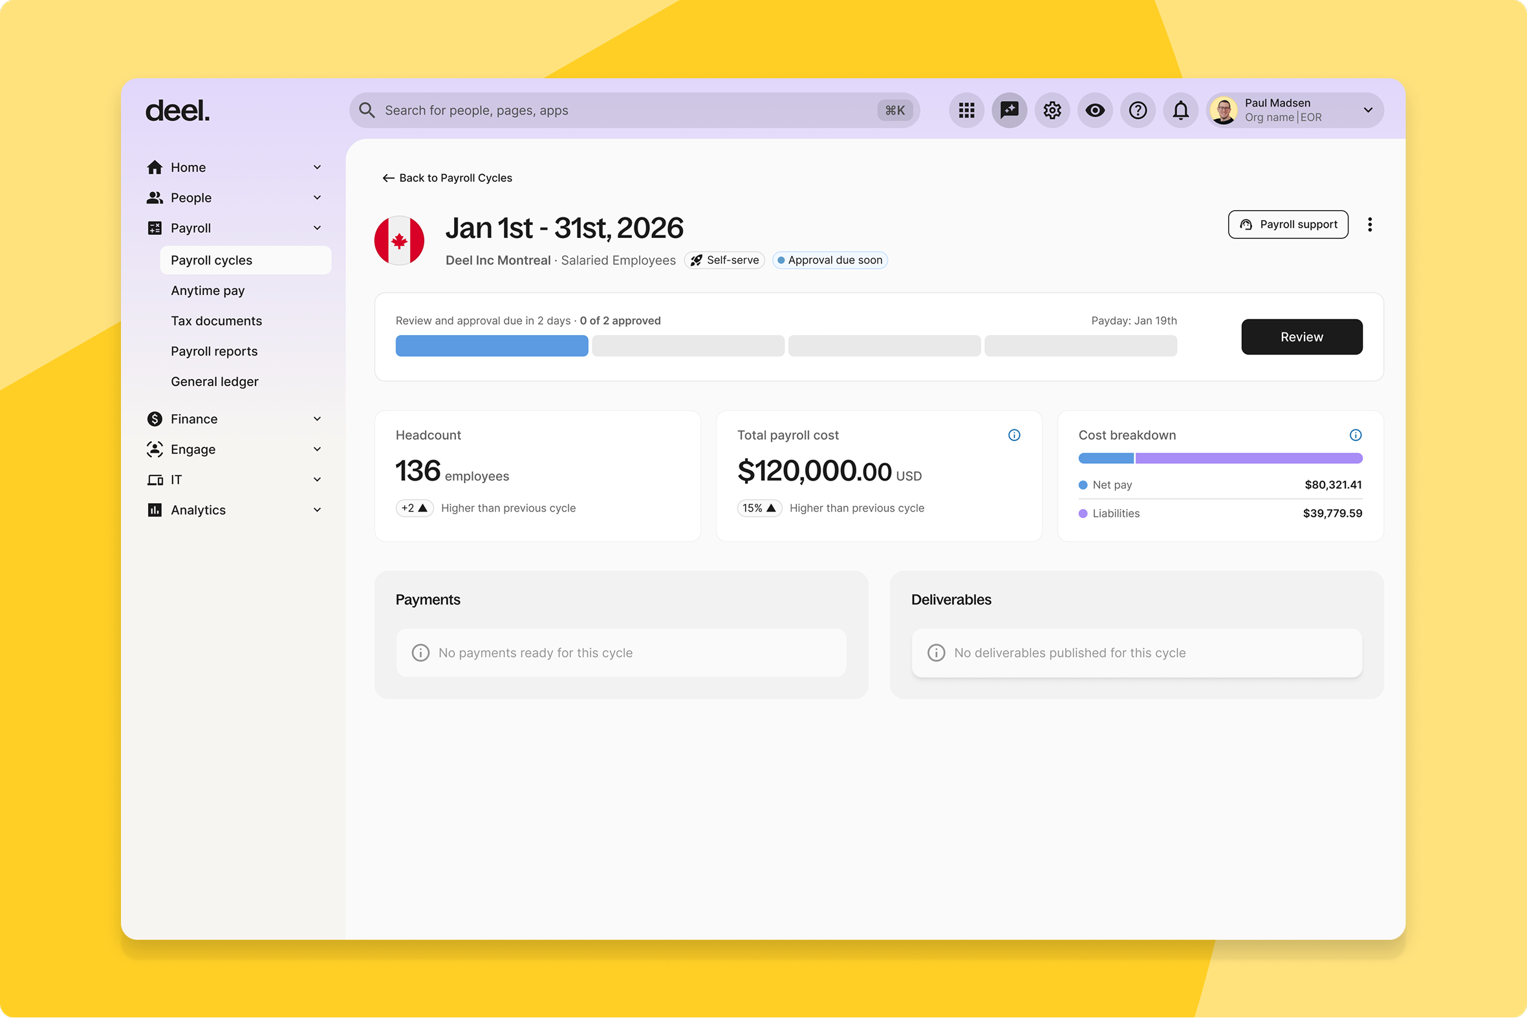The height and width of the screenshot is (1018, 1527).
Task: Expand the Home menu chevron
Action: tap(318, 168)
